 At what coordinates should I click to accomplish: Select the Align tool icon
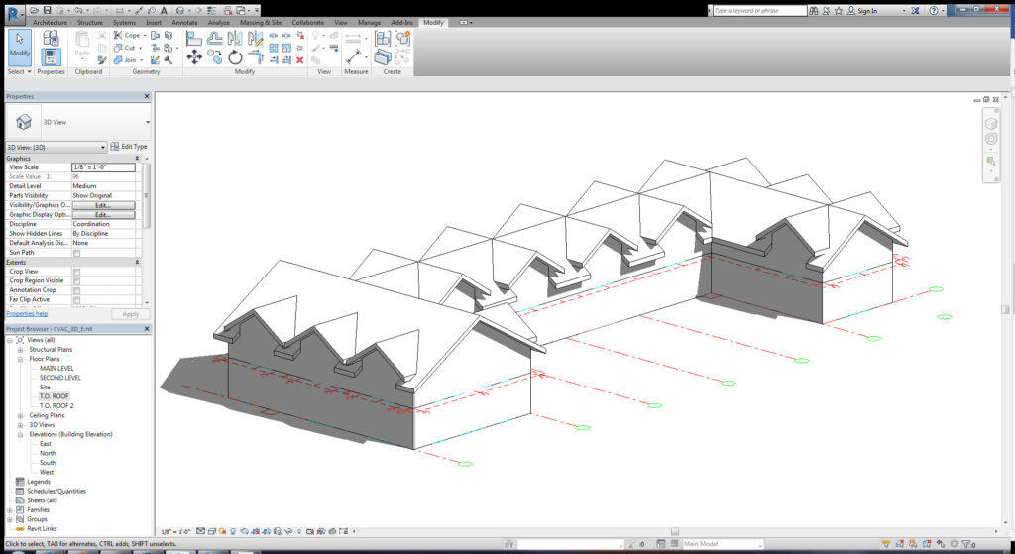point(194,39)
